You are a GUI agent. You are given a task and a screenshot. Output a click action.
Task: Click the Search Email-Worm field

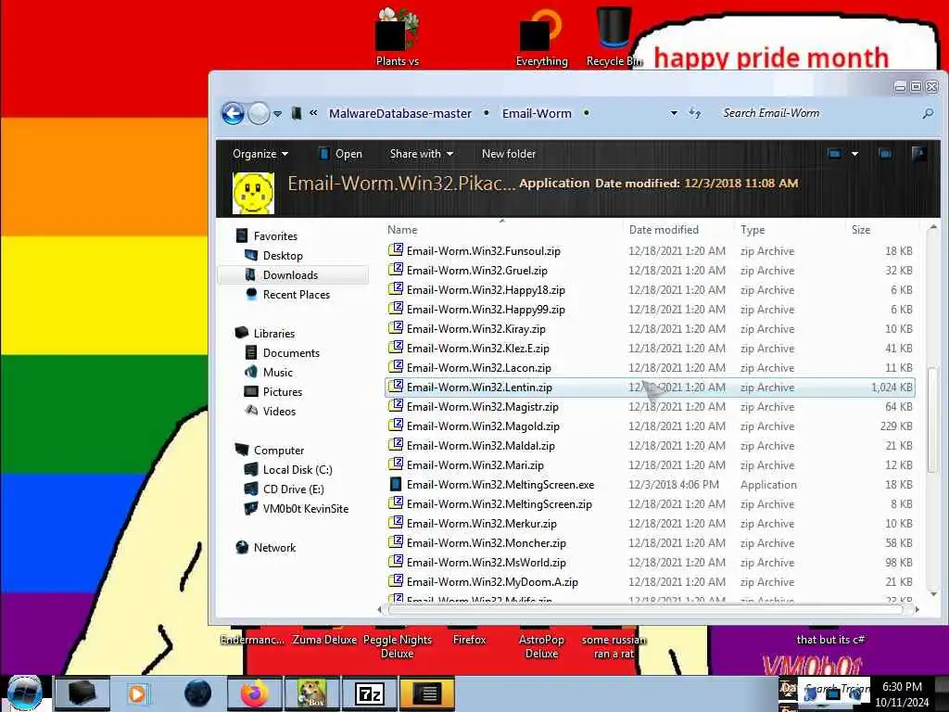(817, 113)
